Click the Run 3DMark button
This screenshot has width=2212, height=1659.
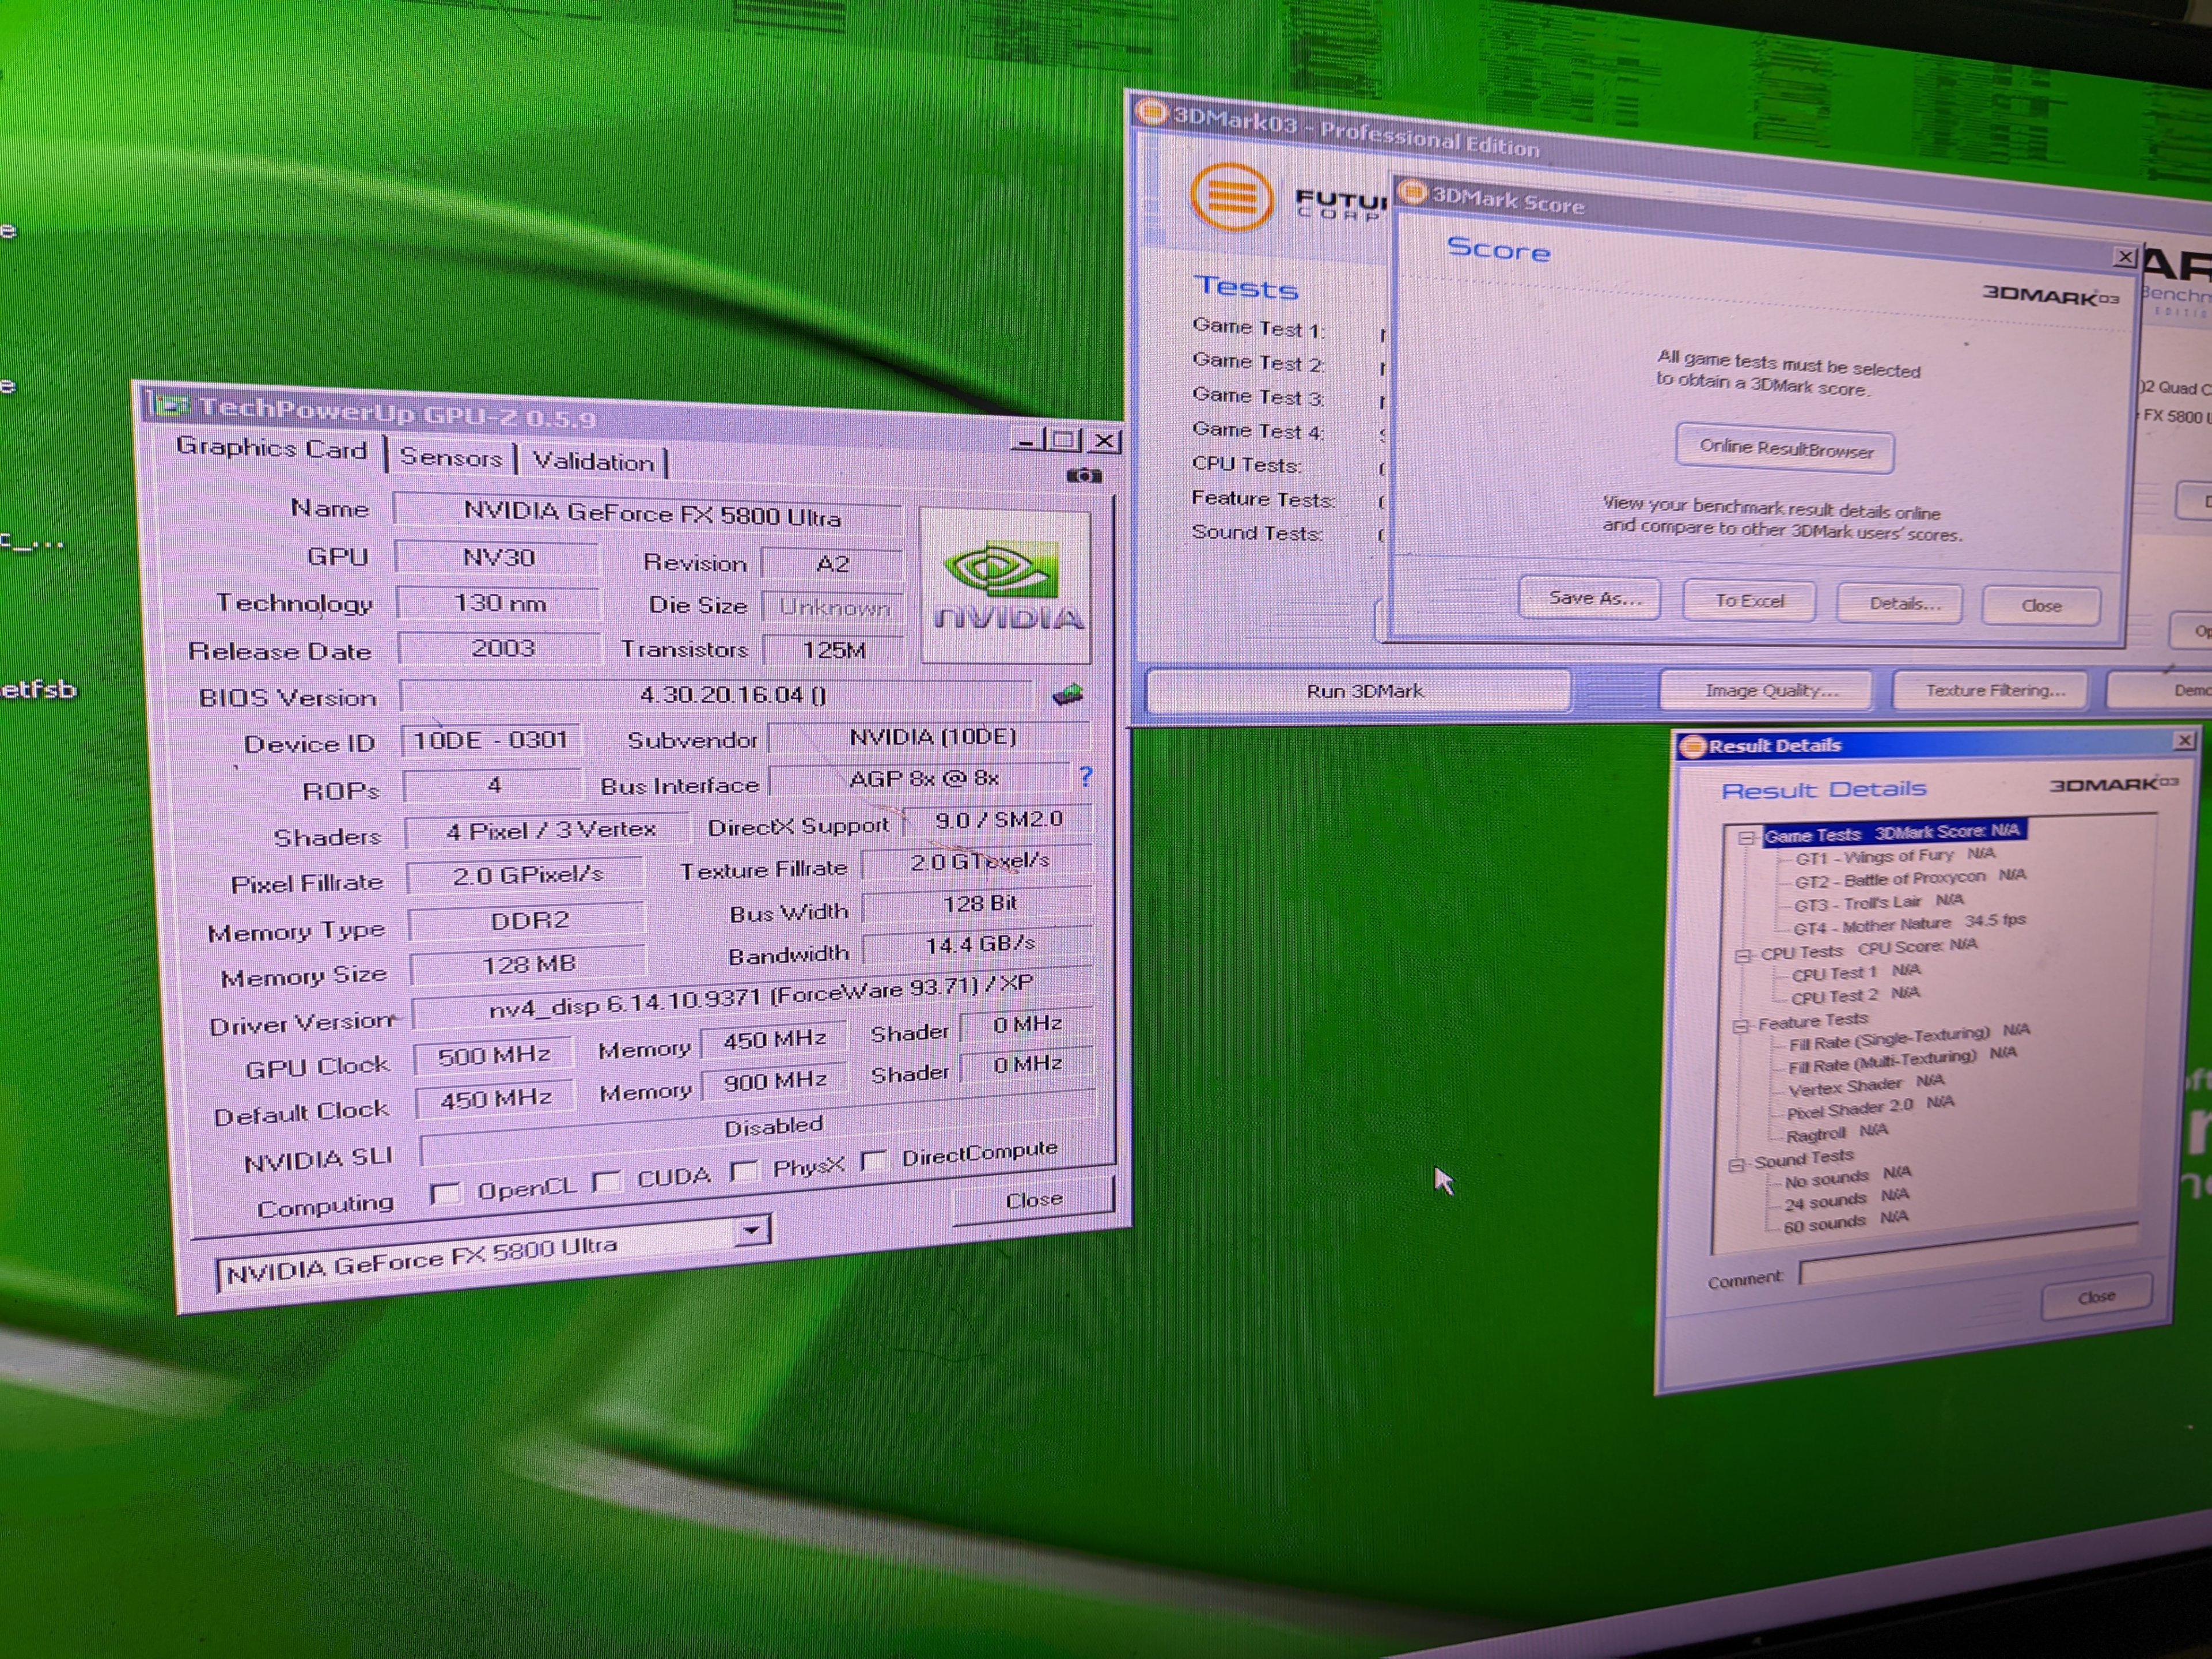coord(1364,691)
